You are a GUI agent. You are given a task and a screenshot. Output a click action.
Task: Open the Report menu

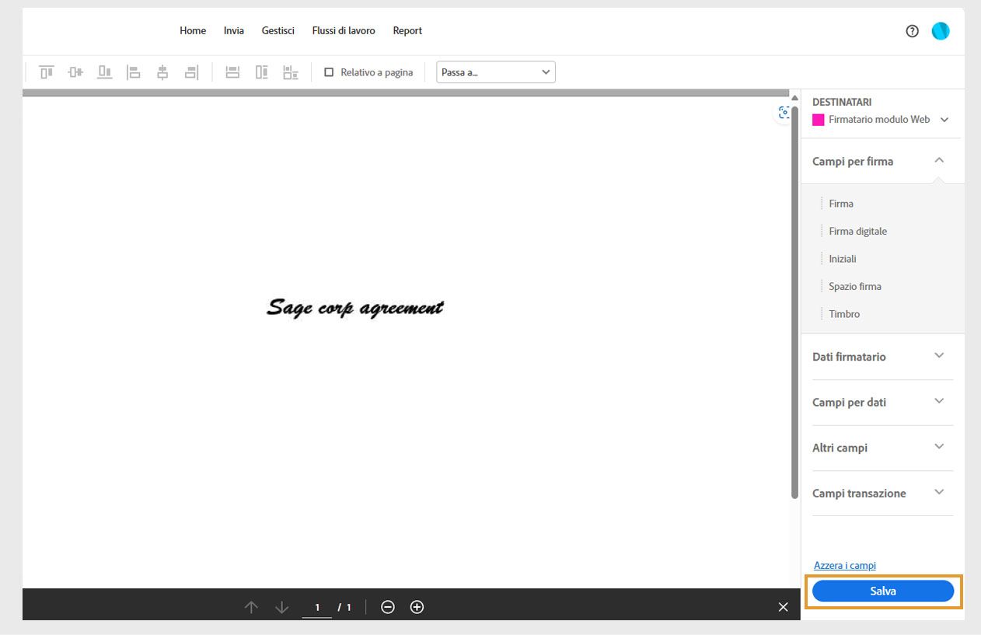(x=407, y=31)
